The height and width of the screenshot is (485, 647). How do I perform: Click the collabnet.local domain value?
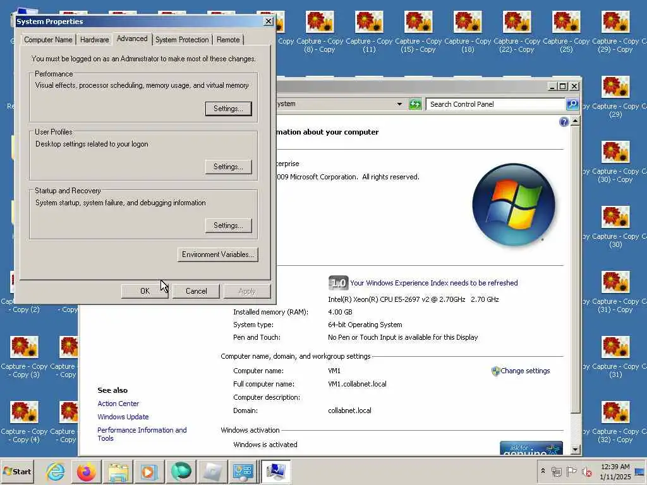point(349,410)
